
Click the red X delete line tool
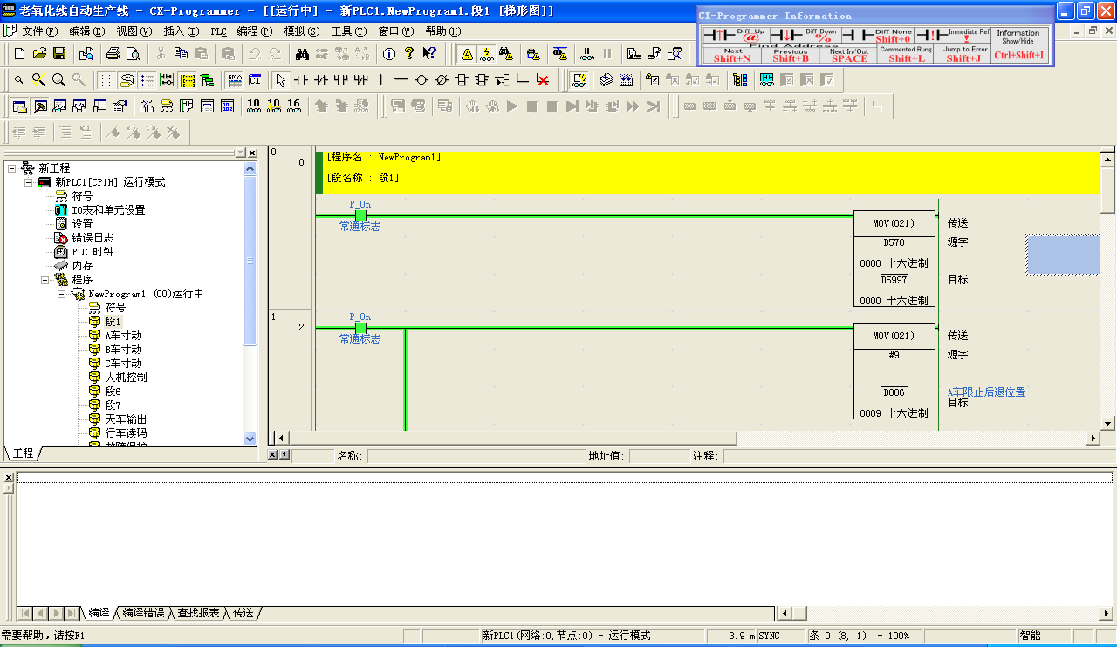click(543, 80)
